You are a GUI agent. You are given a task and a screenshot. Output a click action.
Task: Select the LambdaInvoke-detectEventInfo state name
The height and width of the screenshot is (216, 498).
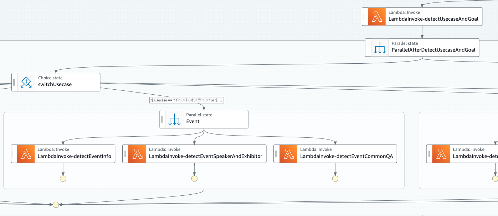coord(74,156)
